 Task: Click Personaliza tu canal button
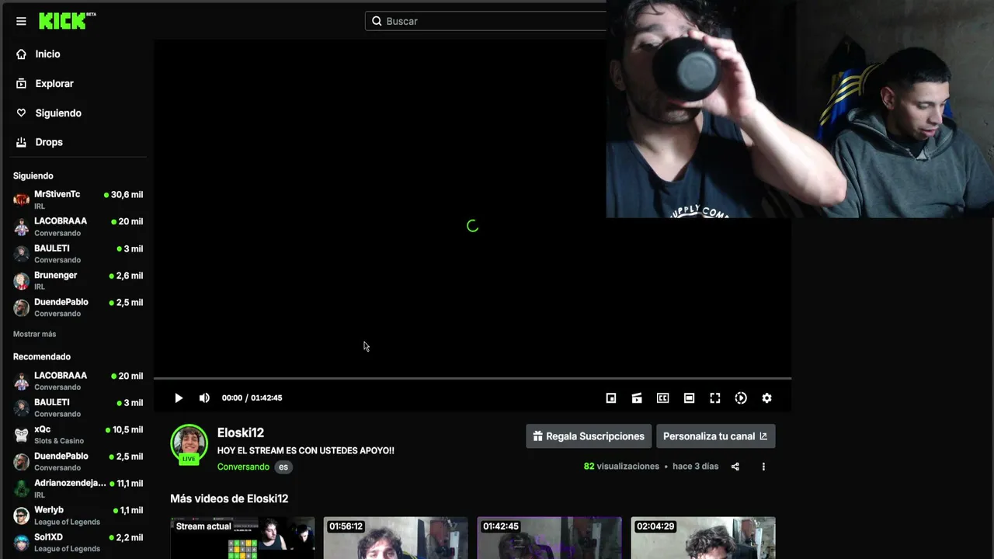[715, 436]
